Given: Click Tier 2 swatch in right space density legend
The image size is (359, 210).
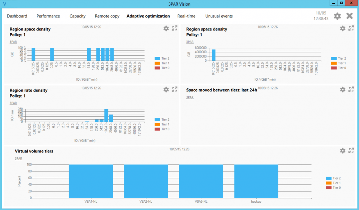Looking at the screenshot, I should 334,59.
